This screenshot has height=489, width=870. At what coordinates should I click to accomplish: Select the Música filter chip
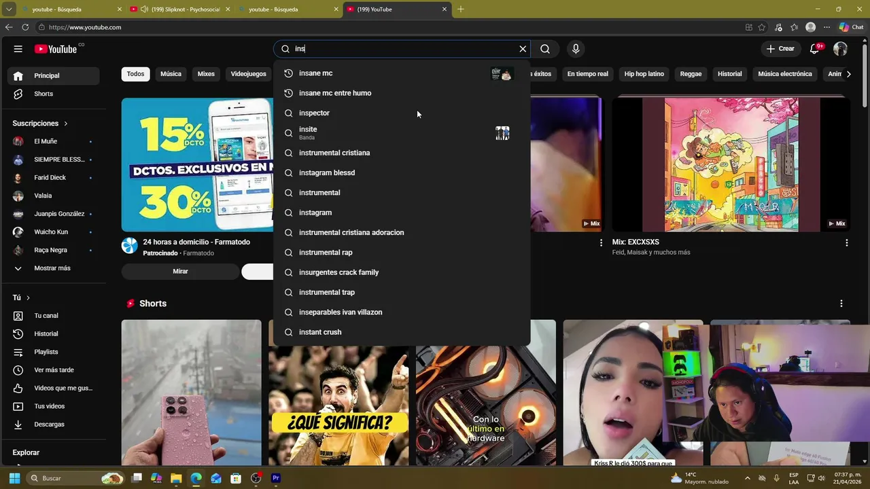click(x=171, y=74)
